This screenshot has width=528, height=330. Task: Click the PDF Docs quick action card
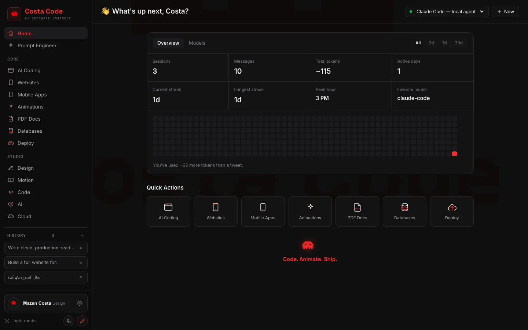pos(357,211)
